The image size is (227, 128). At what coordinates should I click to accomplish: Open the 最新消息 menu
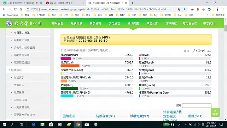(x=76, y=23)
